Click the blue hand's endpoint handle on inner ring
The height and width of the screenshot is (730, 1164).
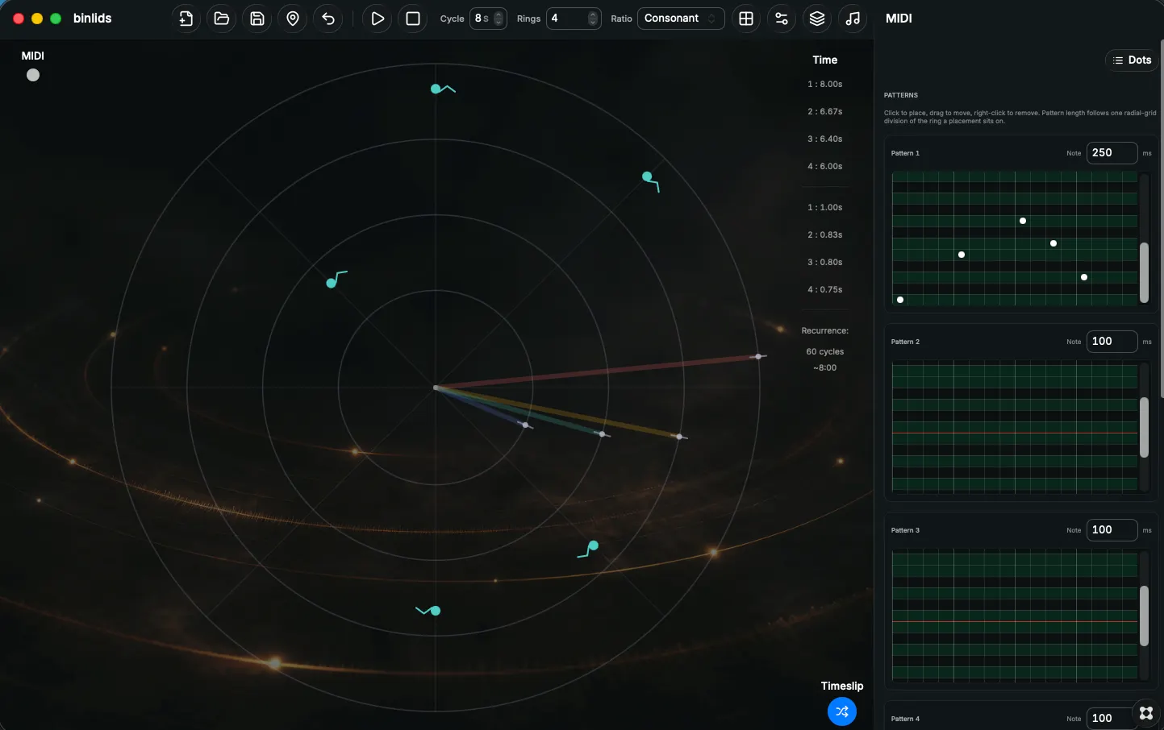[526, 425]
